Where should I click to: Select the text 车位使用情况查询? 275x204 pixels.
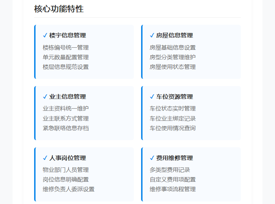pyautogui.click(x=173, y=128)
